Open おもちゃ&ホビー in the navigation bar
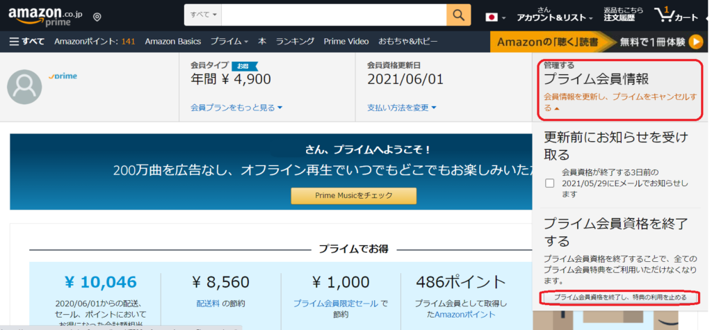712x330 pixels. point(408,42)
